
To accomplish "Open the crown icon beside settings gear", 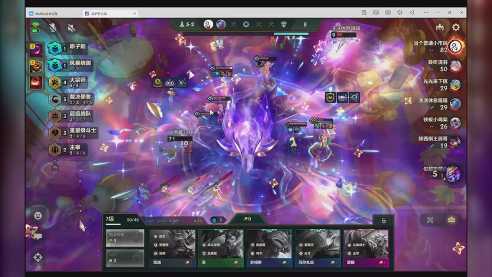I will (440, 27).
